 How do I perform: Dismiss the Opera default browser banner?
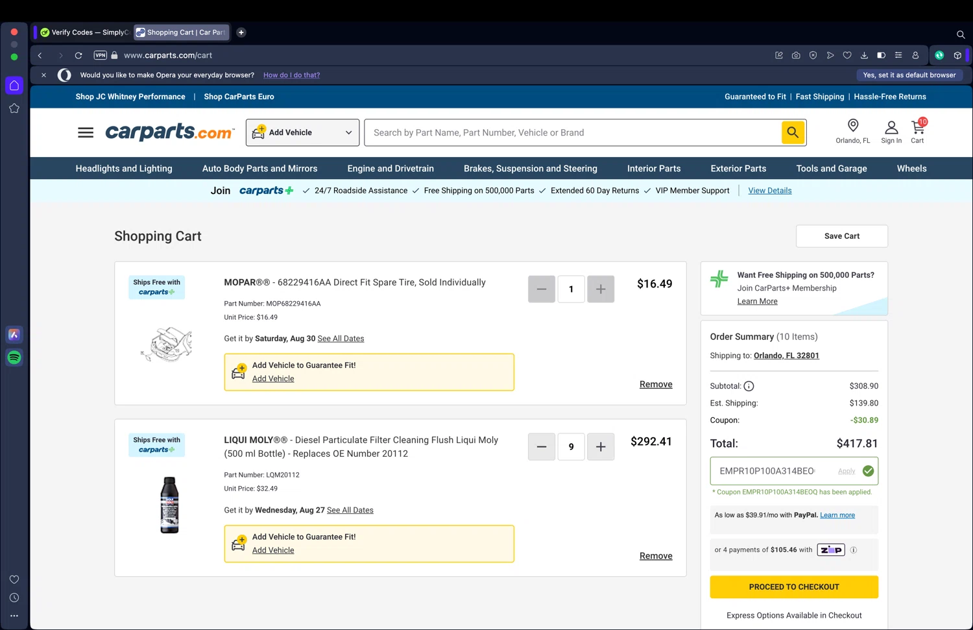pos(43,75)
